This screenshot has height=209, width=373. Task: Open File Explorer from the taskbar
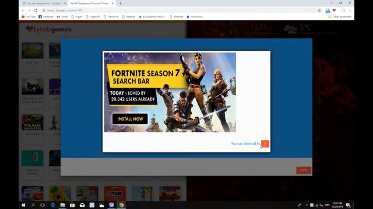pyautogui.click(x=62, y=205)
